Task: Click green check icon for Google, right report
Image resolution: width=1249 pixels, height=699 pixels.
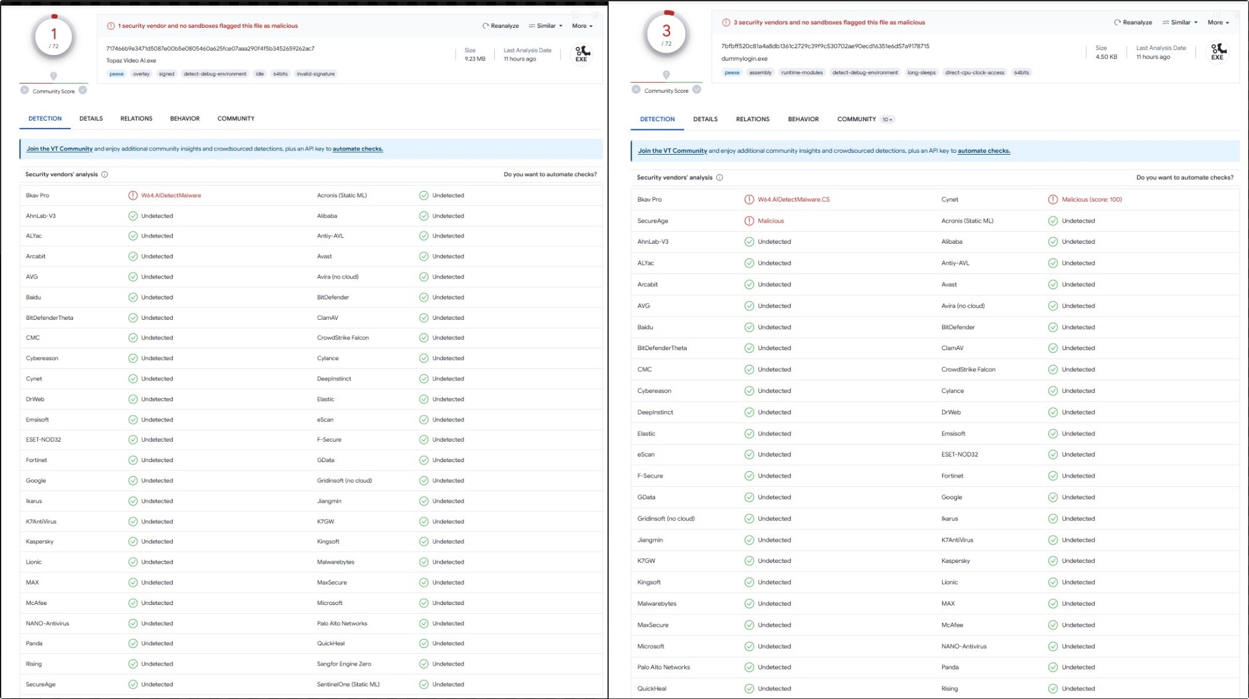Action: tap(1053, 497)
